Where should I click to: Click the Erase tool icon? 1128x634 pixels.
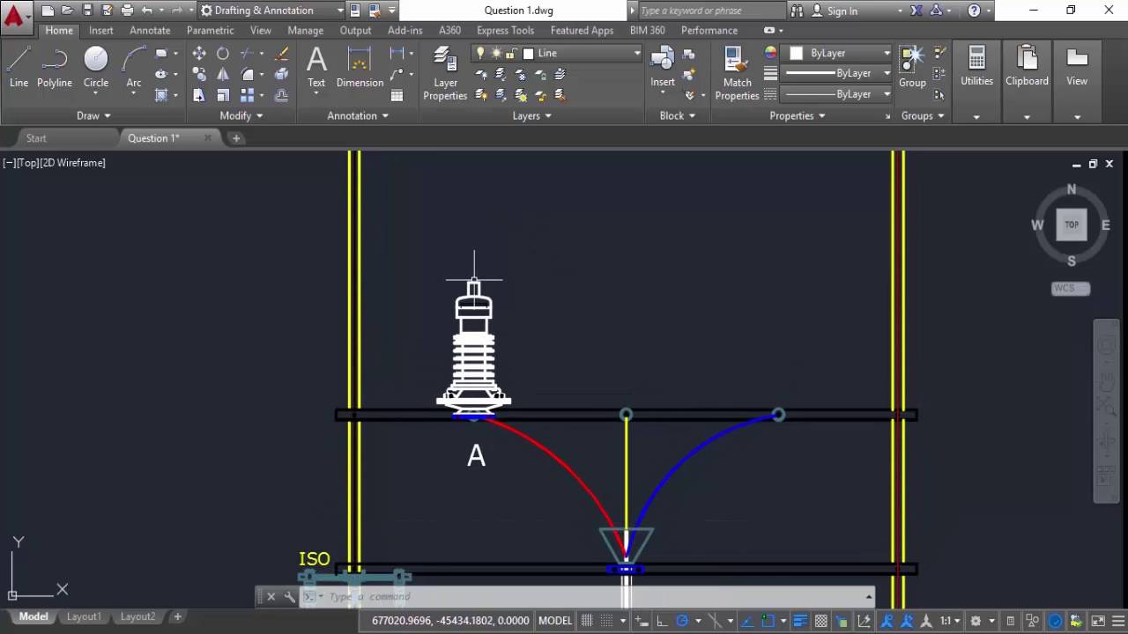(x=281, y=54)
